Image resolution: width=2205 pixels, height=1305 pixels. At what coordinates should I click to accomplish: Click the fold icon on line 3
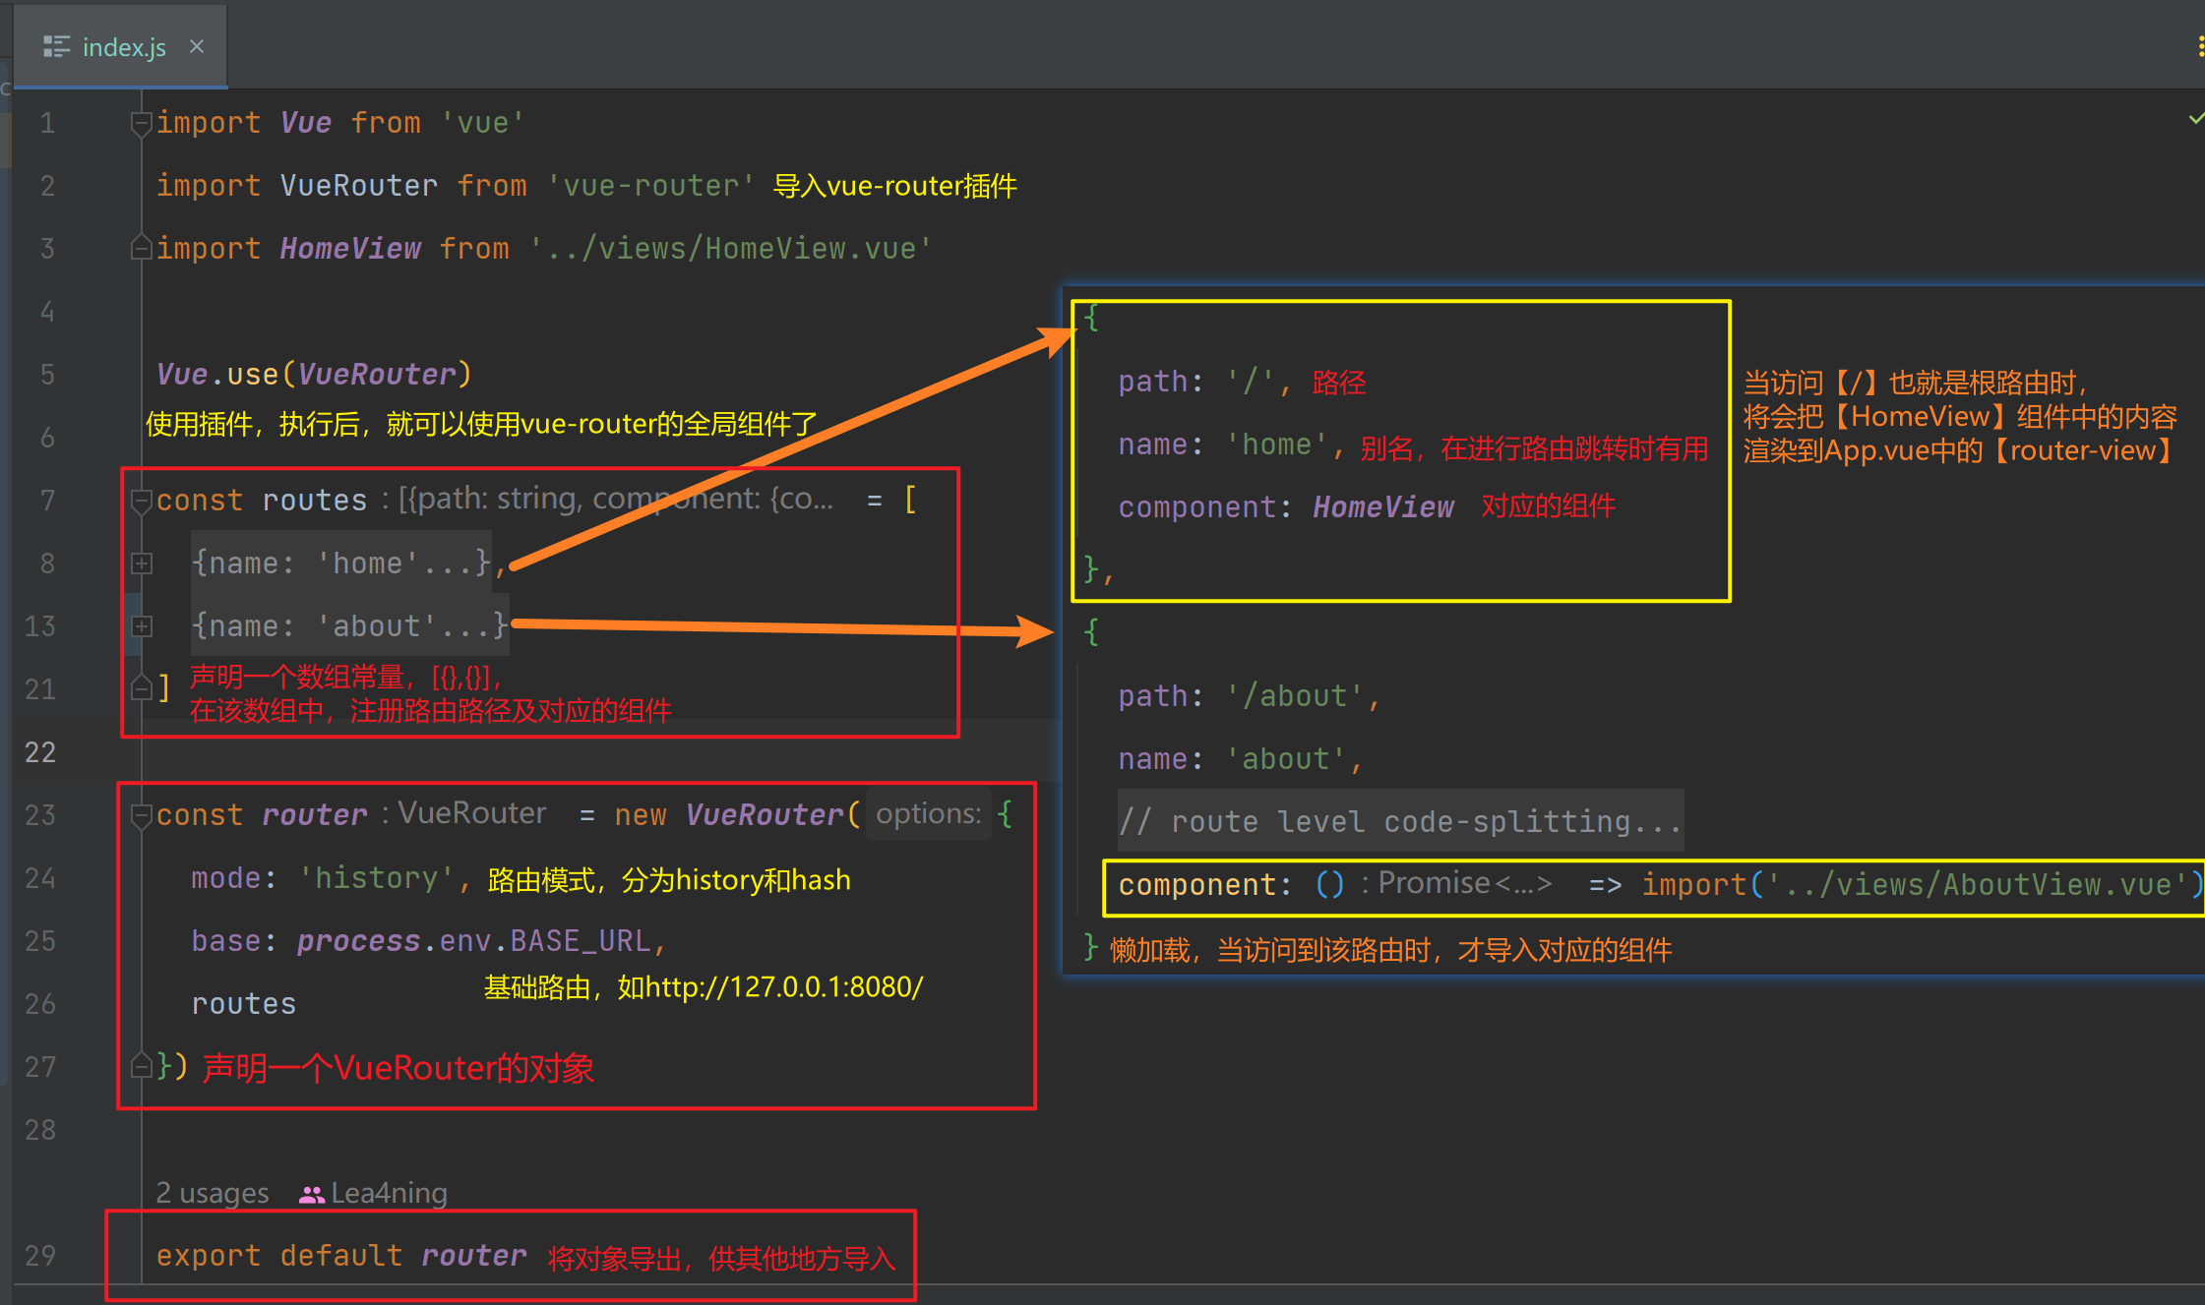pos(139,247)
